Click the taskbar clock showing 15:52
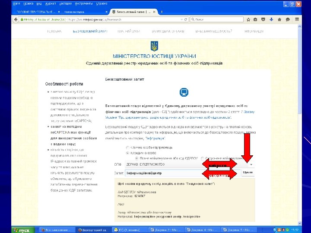 click(x=295, y=230)
